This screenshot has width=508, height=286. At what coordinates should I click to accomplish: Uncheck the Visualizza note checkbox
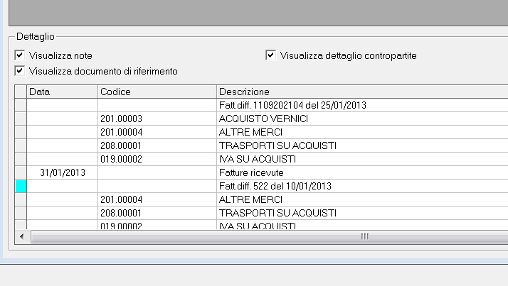20,55
